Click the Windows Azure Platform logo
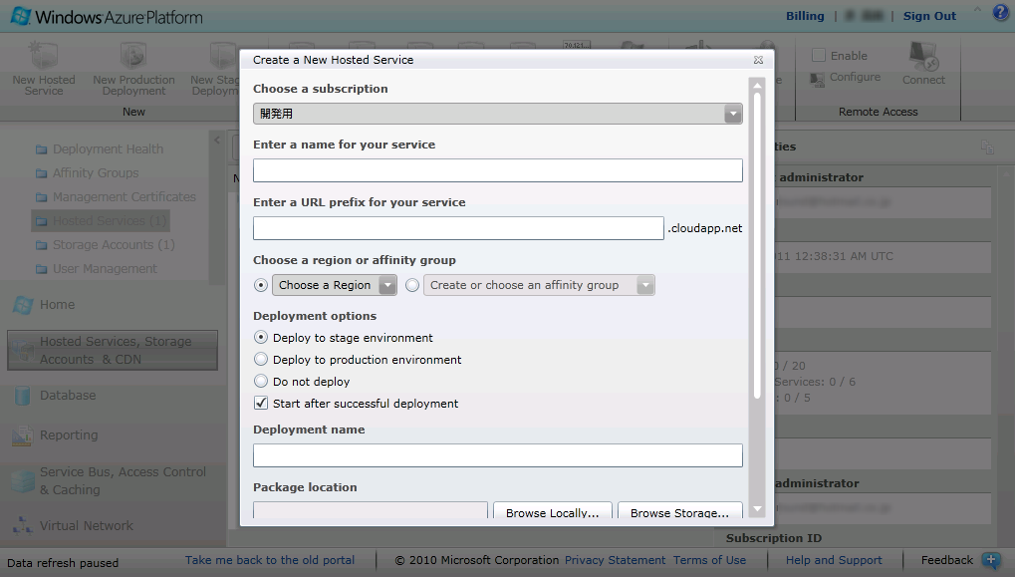Image resolution: width=1015 pixels, height=577 pixels. pyautogui.click(x=108, y=17)
